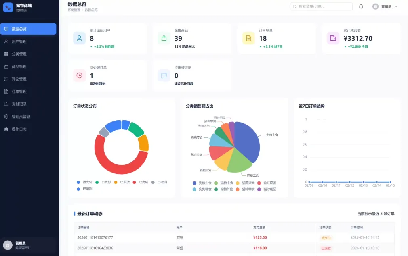The width and height of the screenshot is (408, 256).
Task: Click order number 202601181415076177
Action: click(95, 237)
